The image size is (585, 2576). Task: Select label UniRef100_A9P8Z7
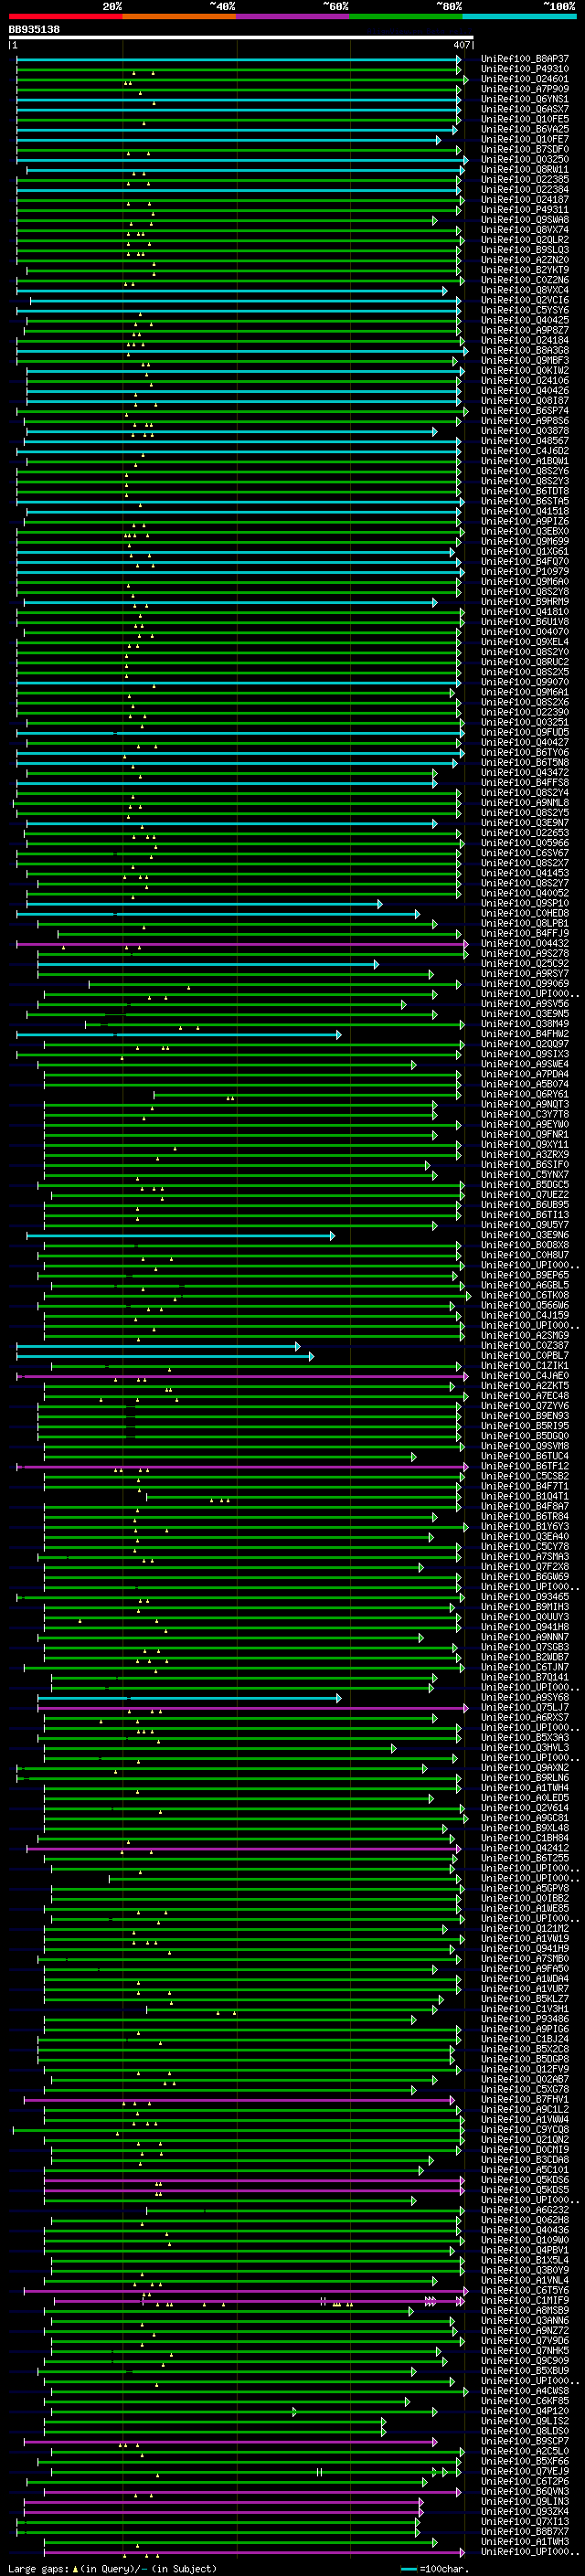coord(525,330)
